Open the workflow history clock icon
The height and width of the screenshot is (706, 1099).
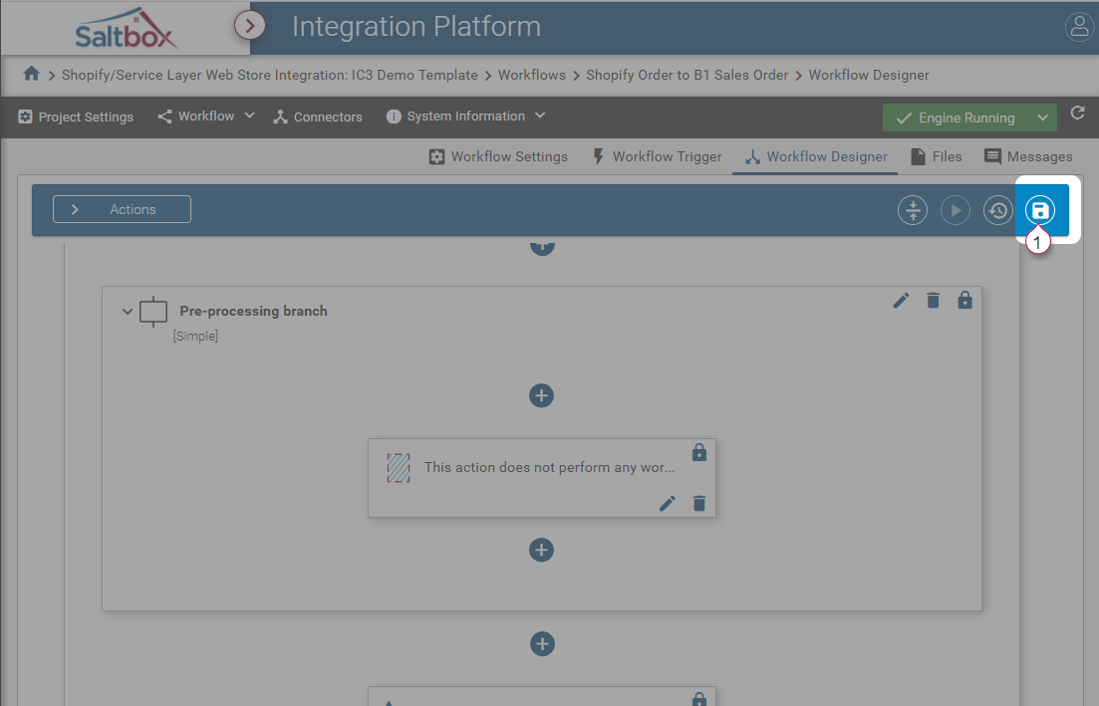[x=998, y=210]
